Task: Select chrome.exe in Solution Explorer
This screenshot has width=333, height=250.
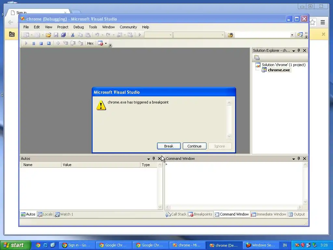Action: tap(279, 70)
